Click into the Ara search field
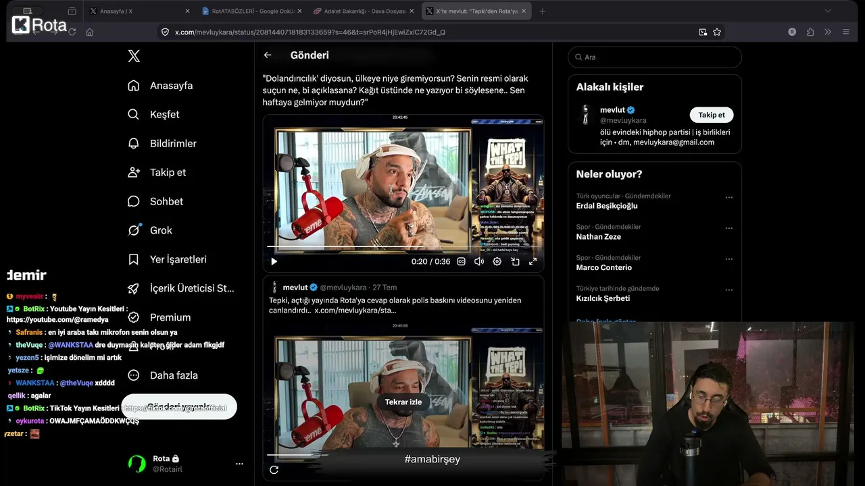 654,57
